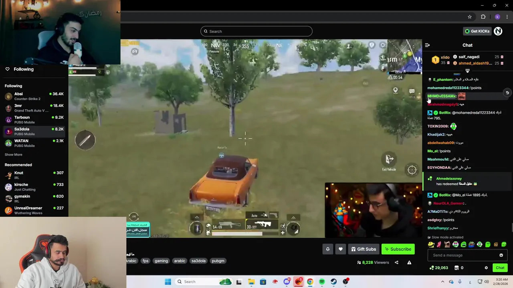The height and width of the screenshot is (288, 513).
Task: Click the Windows taskbar search box
Action: [204, 282]
